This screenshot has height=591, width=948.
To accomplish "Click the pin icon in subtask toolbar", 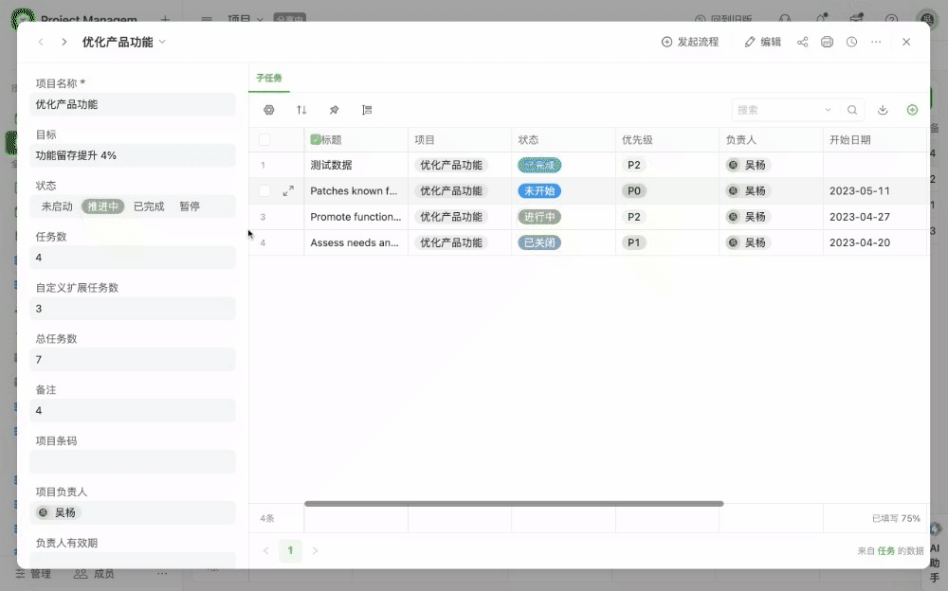I will (x=334, y=110).
